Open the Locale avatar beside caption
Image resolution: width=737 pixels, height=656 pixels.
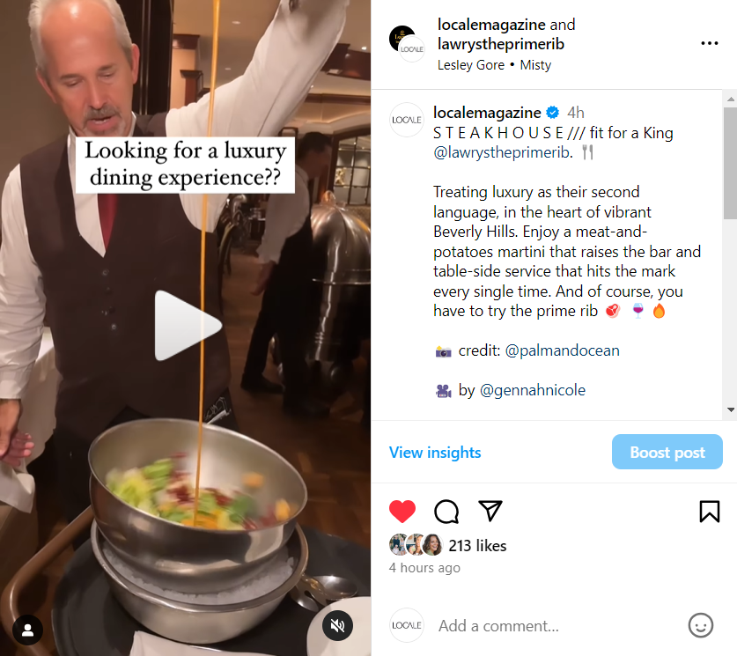(x=407, y=120)
